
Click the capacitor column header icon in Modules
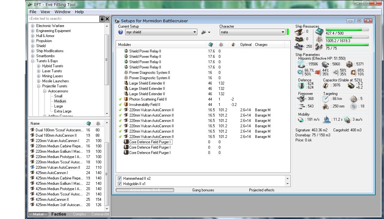(233, 45)
